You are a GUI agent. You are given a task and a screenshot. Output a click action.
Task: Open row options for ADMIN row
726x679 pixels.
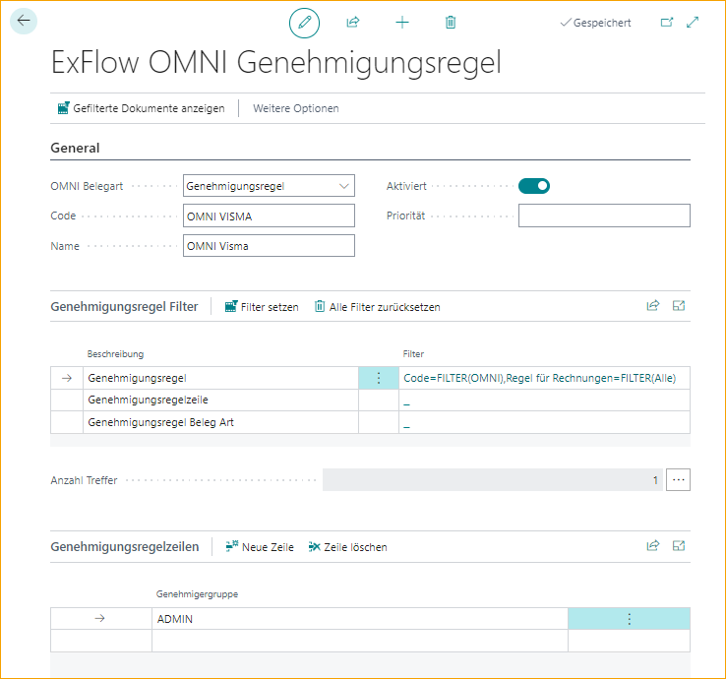(630, 619)
